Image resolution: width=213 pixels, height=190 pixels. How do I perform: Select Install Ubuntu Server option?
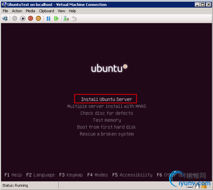[x=106, y=99]
